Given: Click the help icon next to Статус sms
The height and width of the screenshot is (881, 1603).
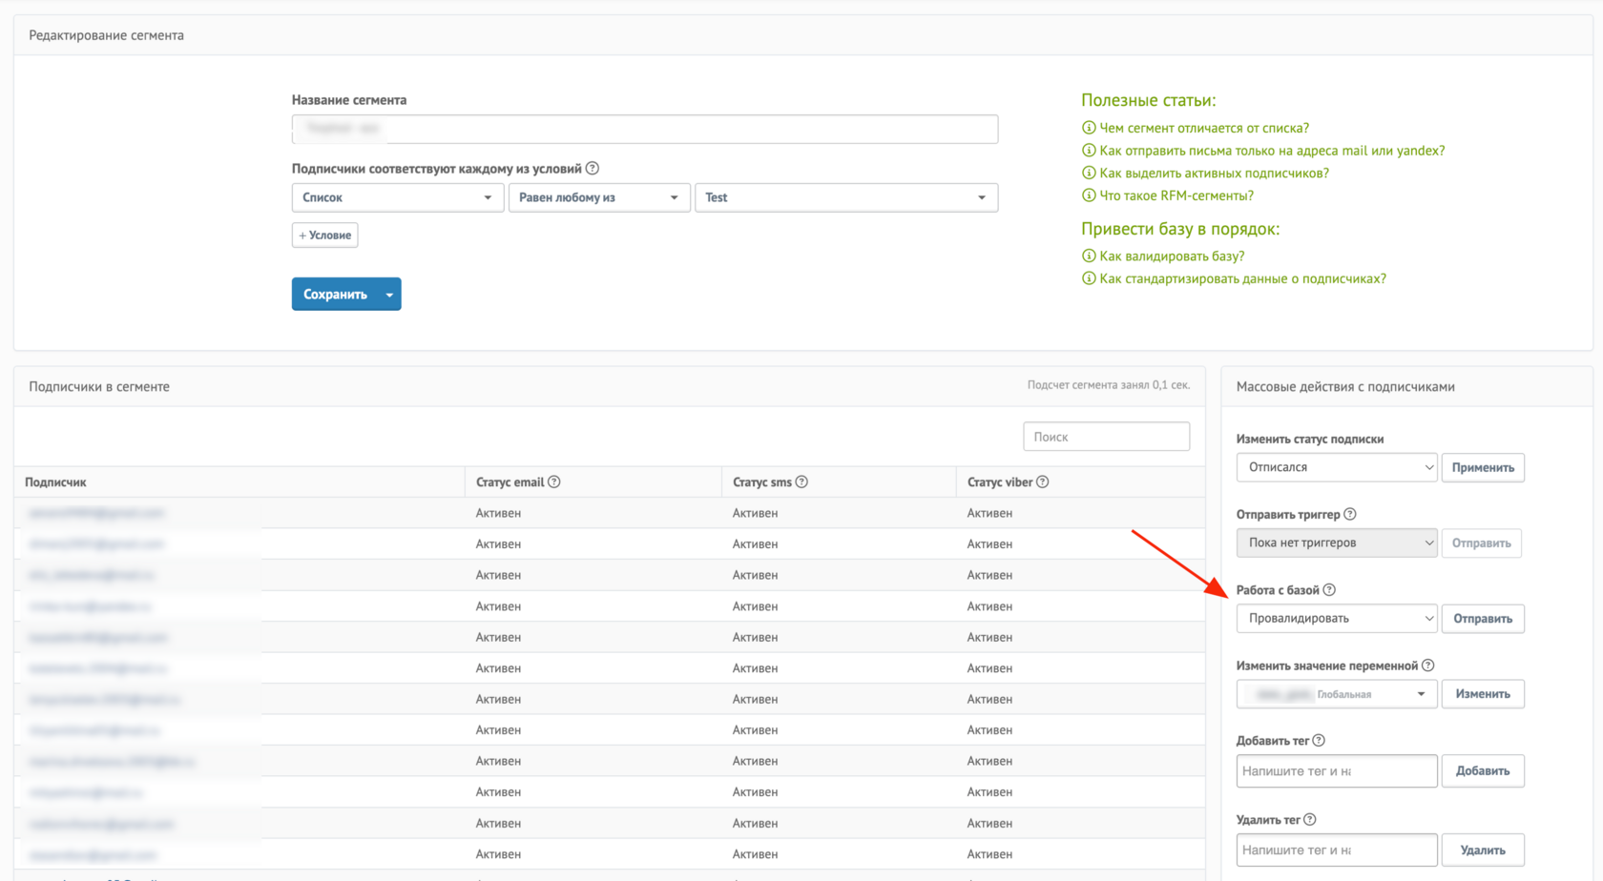Looking at the screenshot, I should coord(801,482).
